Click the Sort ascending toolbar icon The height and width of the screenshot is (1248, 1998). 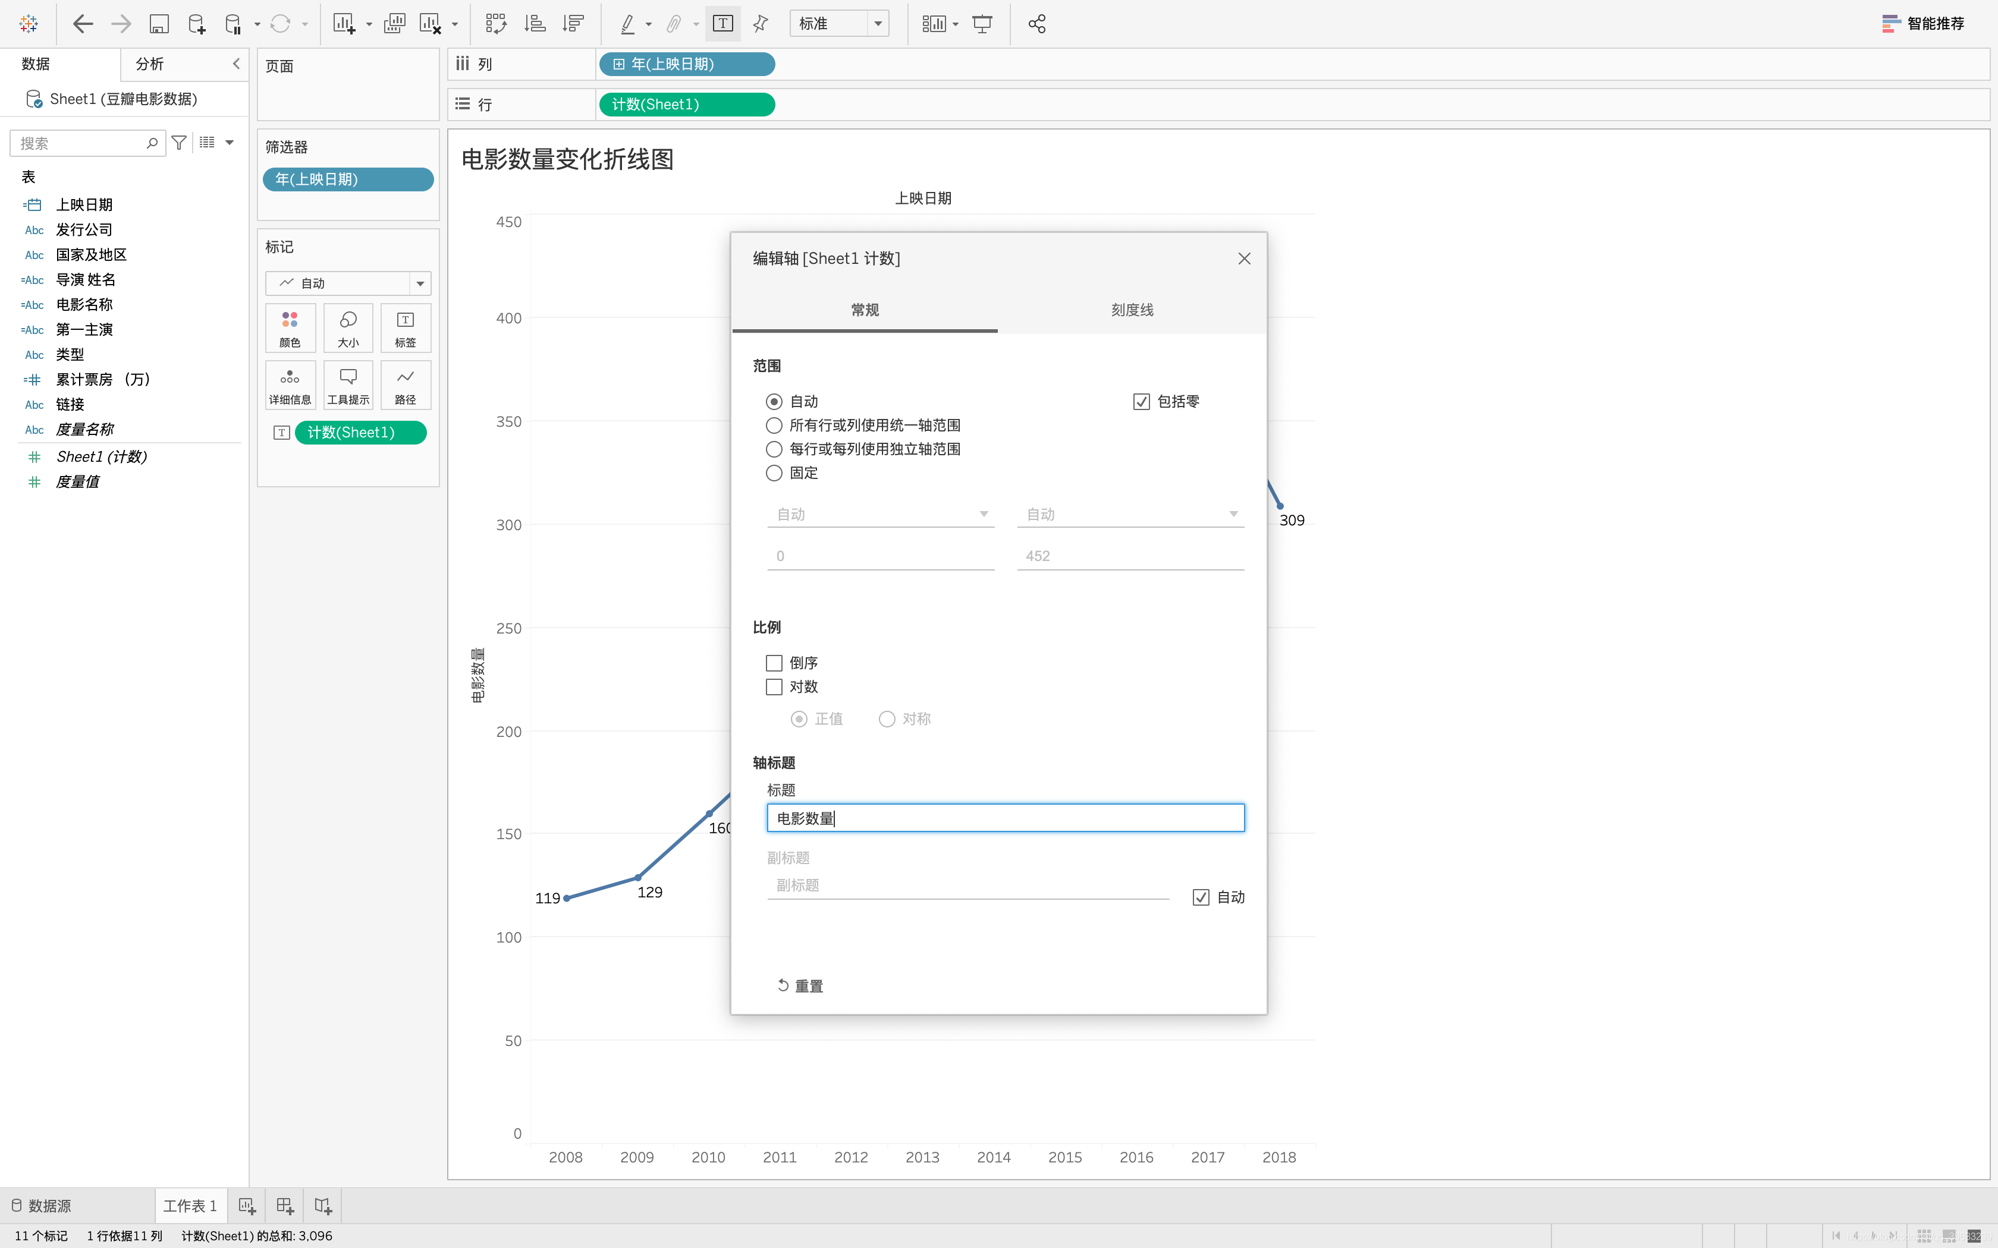[535, 24]
